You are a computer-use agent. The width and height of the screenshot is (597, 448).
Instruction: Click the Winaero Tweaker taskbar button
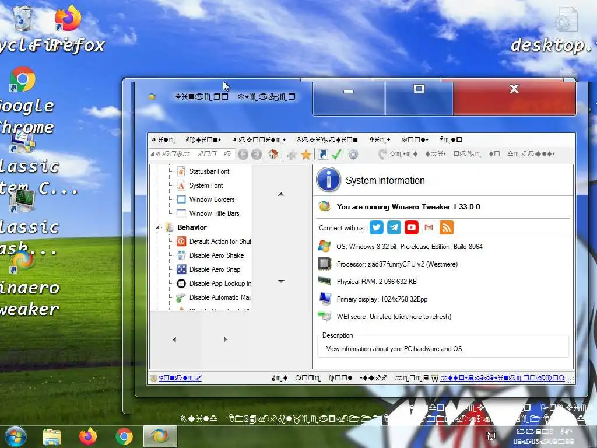click(160, 436)
